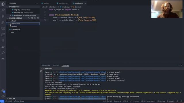Collapse the Open Editors section
This screenshot has width=184, height=103.
click(x=7, y=7)
